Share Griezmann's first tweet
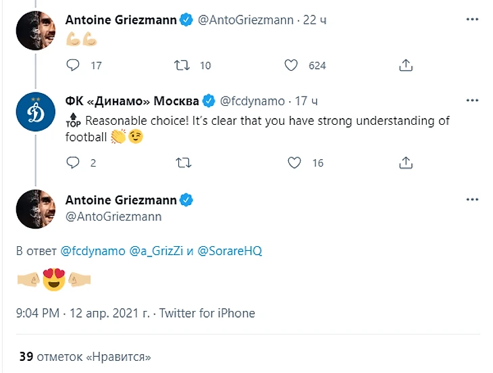Viewport: 493px width, 373px height. (406, 65)
